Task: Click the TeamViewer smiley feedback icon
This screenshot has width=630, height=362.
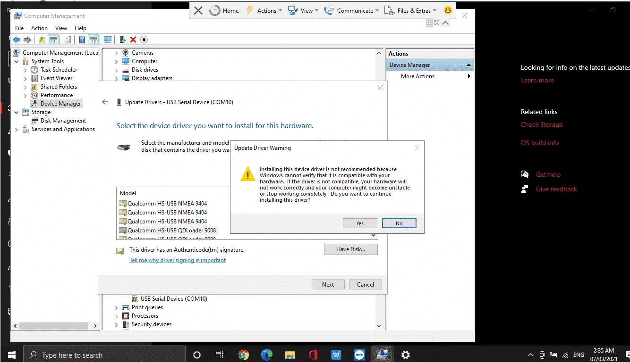Action: coord(448,10)
